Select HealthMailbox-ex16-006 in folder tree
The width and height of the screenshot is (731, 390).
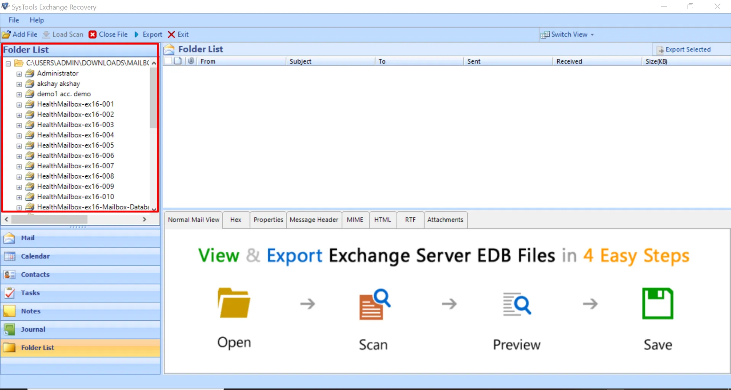(x=75, y=156)
